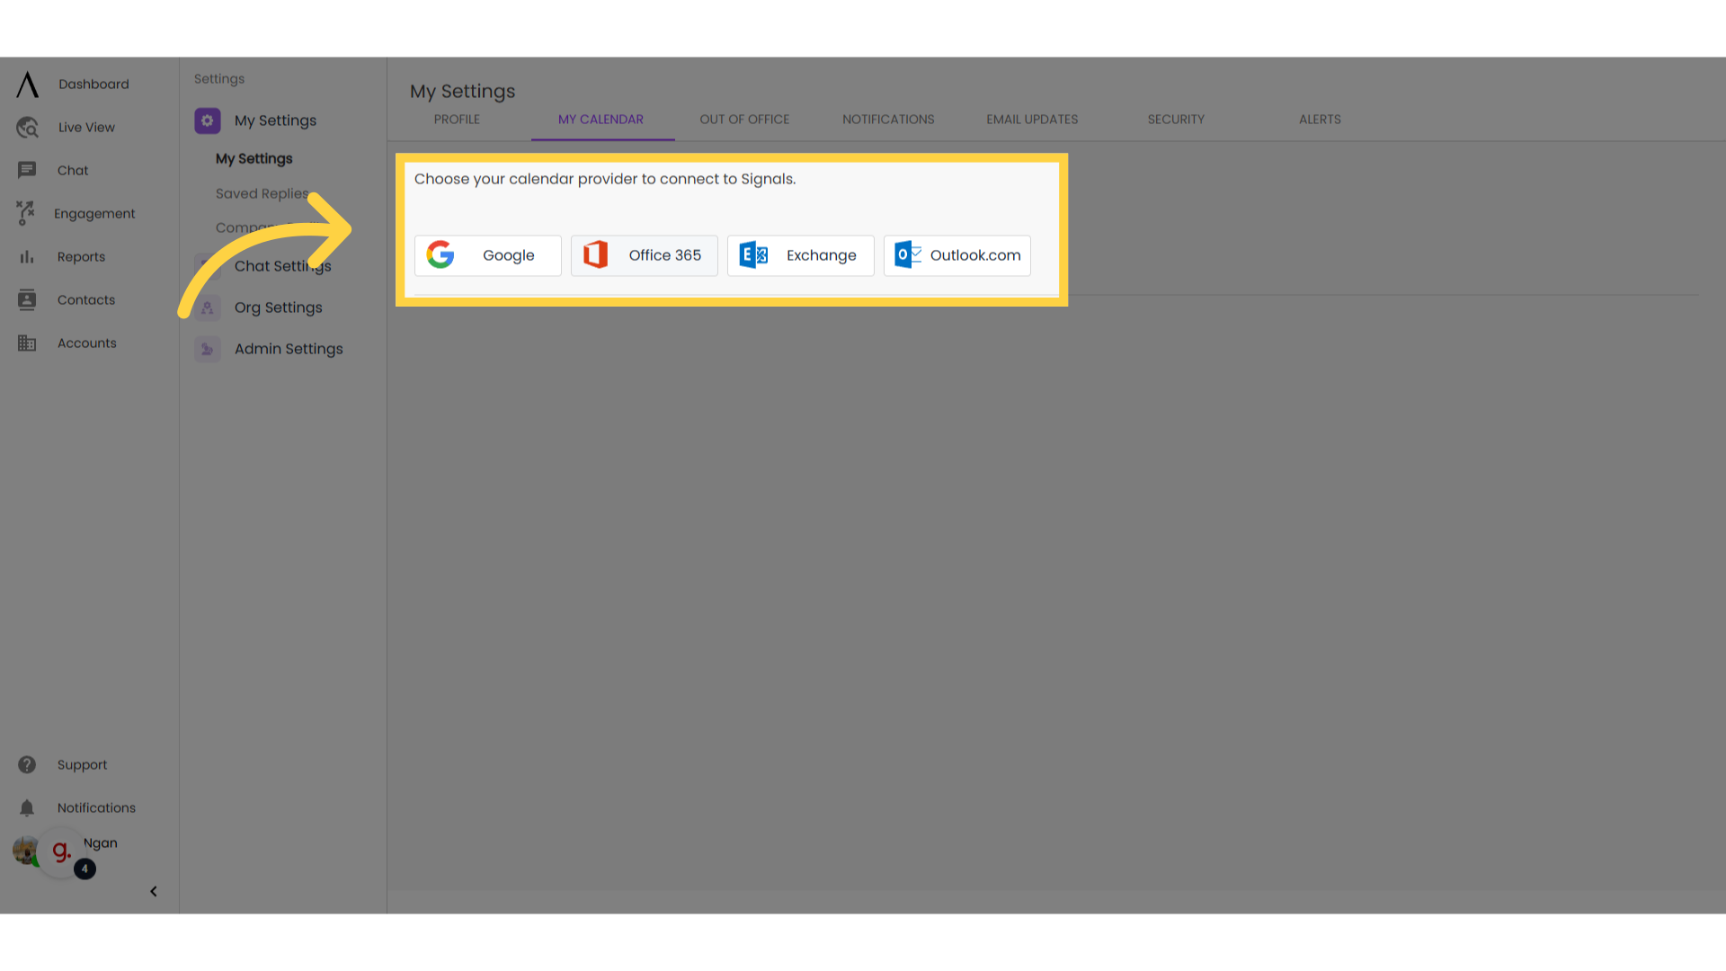Click the notification count badge 4
Screen dimensions: 1726x971
[x=85, y=869]
